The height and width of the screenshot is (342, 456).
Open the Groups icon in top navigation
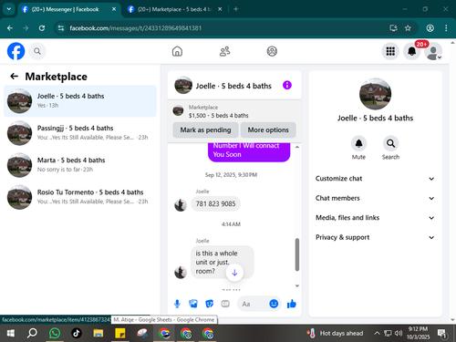pyautogui.click(x=272, y=51)
